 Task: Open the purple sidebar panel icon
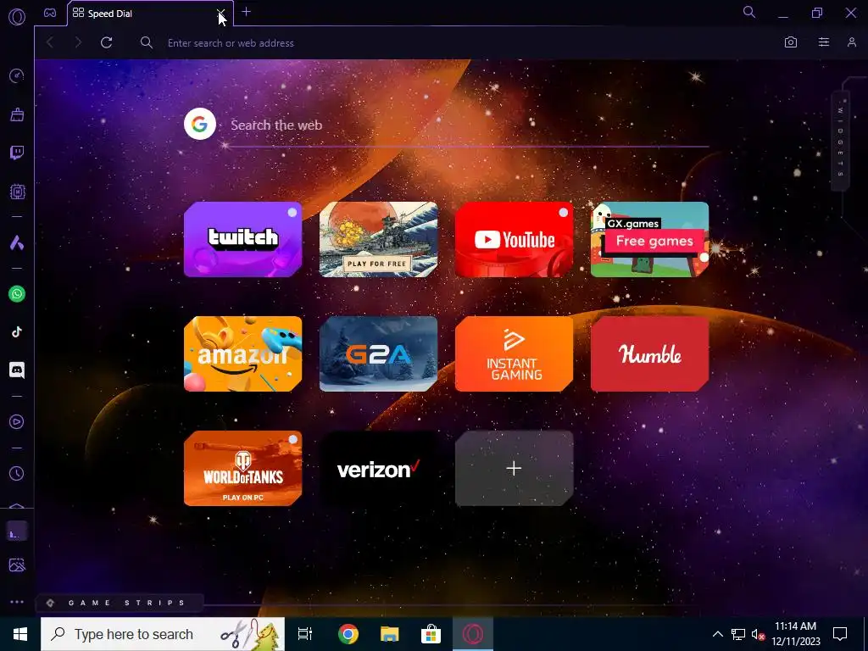pos(17,532)
